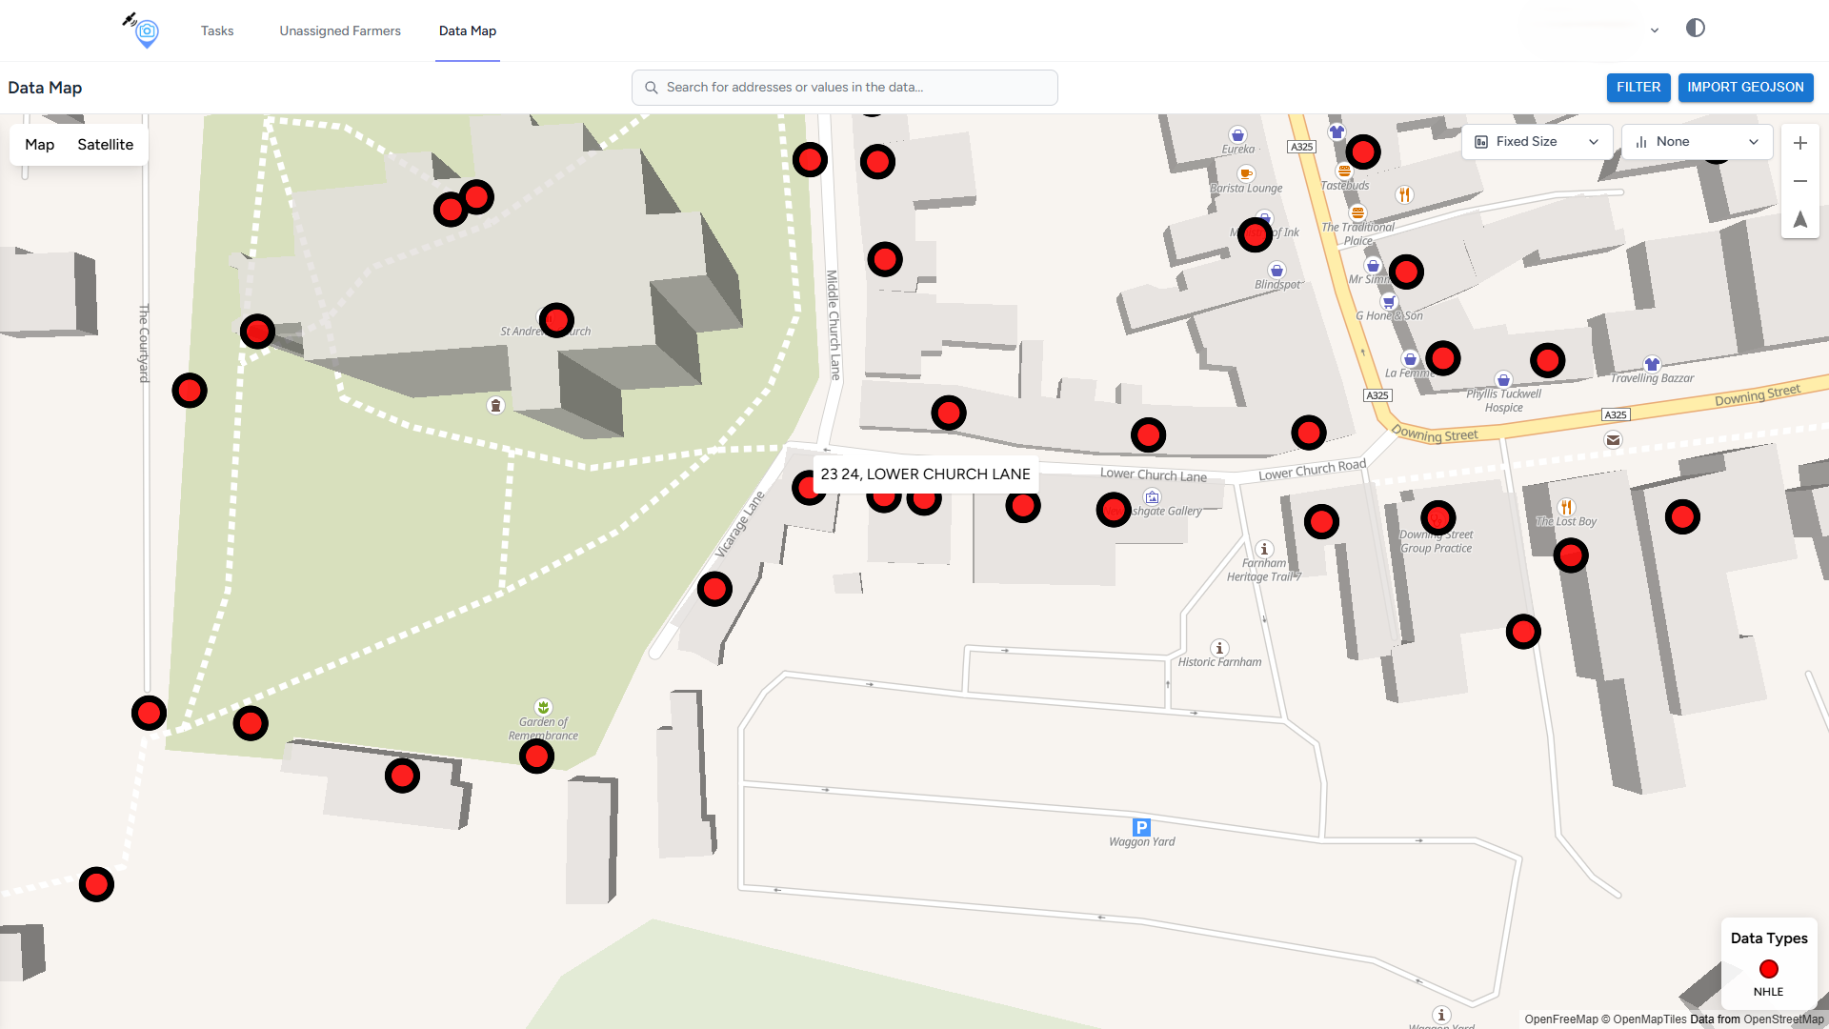
Task: Open the None chart dropdown
Action: point(1696,142)
